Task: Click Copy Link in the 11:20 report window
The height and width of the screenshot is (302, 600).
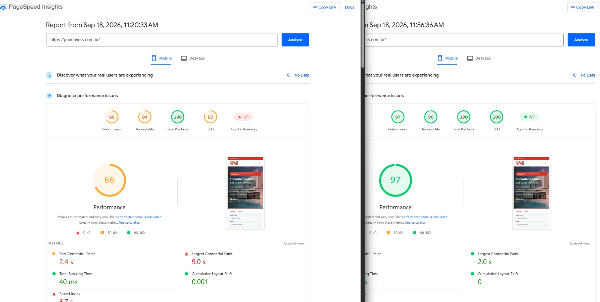Action: (325, 7)
